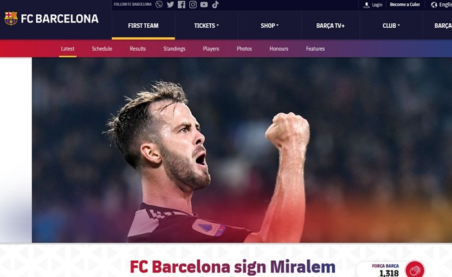Viewport: 452px width, 277px height.
Task: Open the Instagram social icon
Action: [193, 5]
